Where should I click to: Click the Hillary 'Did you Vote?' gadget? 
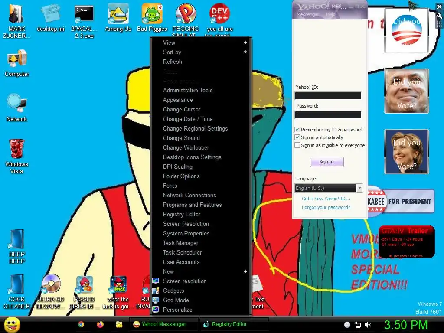pyautogui.click(x=407, y=151)
